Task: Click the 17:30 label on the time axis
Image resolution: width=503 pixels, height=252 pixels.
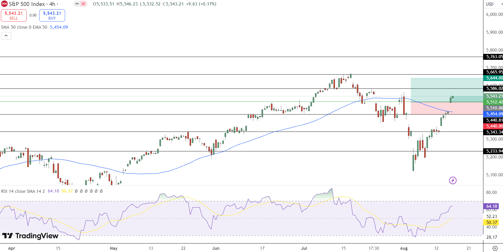Action: tap(374, 248)
